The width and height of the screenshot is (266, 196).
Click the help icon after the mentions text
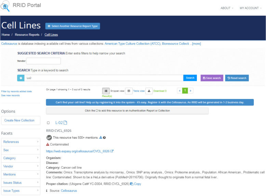(104, 138)
